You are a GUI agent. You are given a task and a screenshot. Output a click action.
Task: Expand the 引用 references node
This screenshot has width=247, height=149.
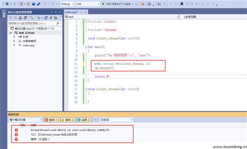click(14, 37)
